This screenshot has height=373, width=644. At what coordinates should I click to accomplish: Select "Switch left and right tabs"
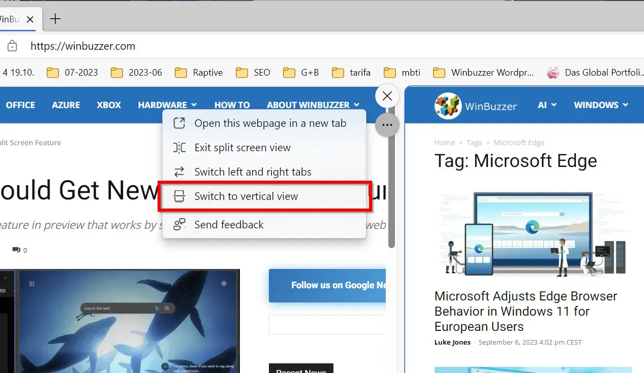pyautogui.click(x=253, y=172)
